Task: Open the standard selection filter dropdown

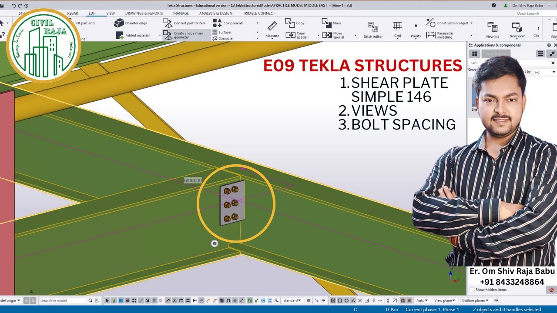Action: point(292,300)
